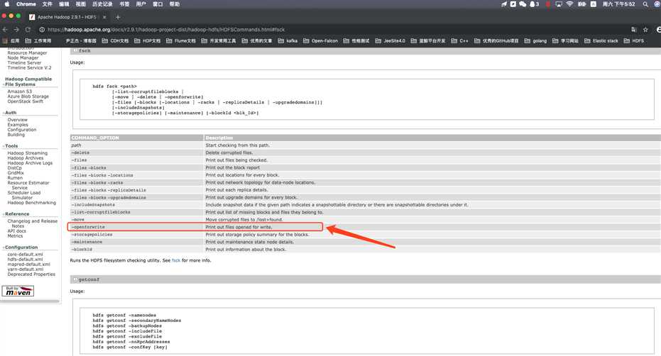Open DistCp sidebar link
The width and height of the screenshot is (661, 356).
click(x=14, y=168)
